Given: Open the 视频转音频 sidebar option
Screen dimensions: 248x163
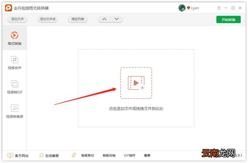Looking at the screenshot, I should (15, 112).
